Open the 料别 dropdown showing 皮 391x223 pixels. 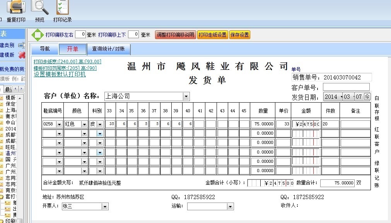click(x=100, y=124)
